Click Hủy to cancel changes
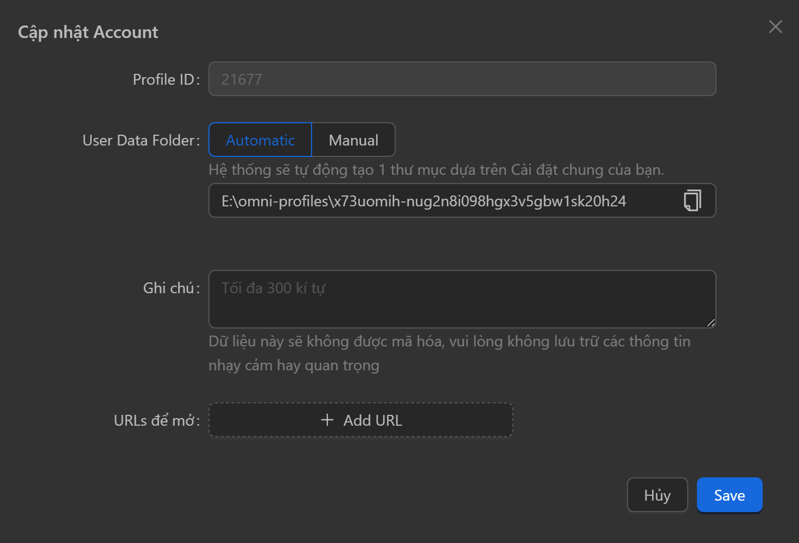Screen dimensions: 799x543 [x=657, y=495]
